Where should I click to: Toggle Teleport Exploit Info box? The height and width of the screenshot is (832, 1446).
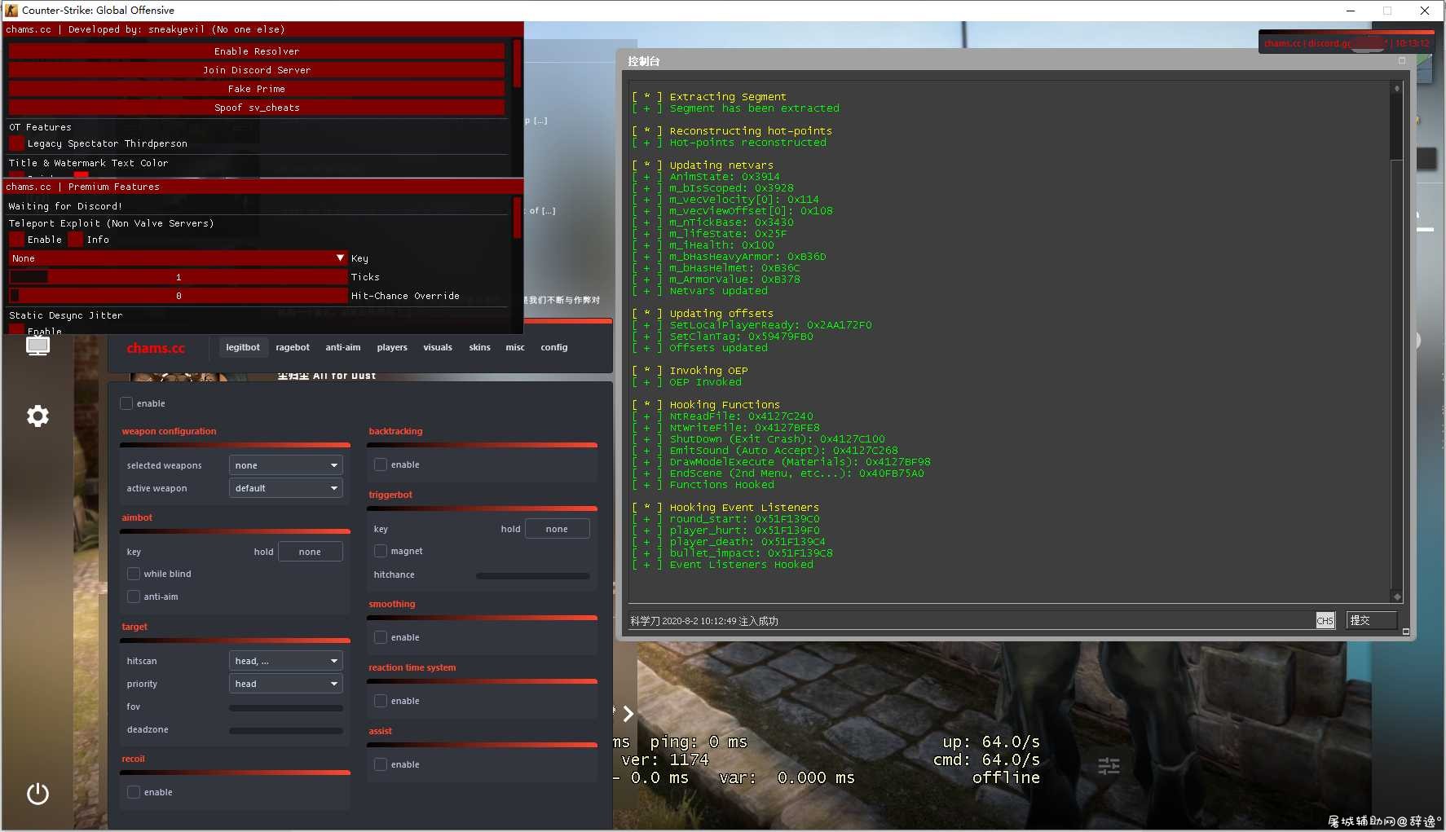pyautogui.click(x=76, y=240)
